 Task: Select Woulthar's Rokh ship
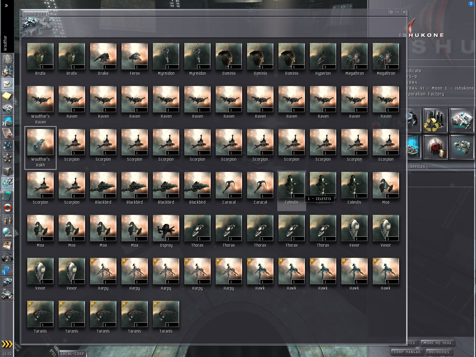click(x=40, y=148)
